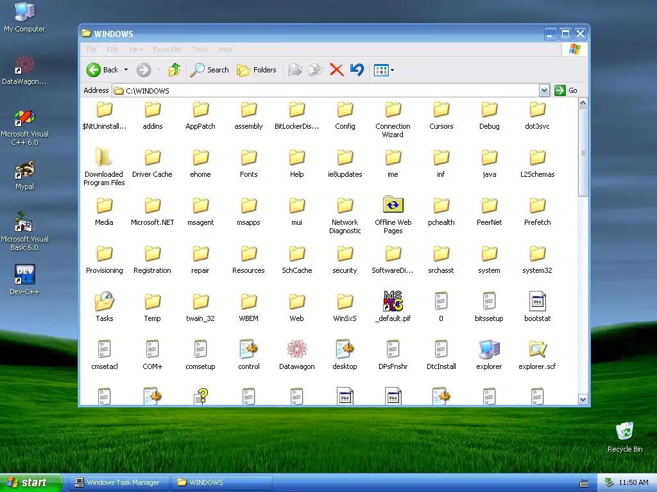
Task: Click the WINDOWS taskbar button
Action: (222, 482)
